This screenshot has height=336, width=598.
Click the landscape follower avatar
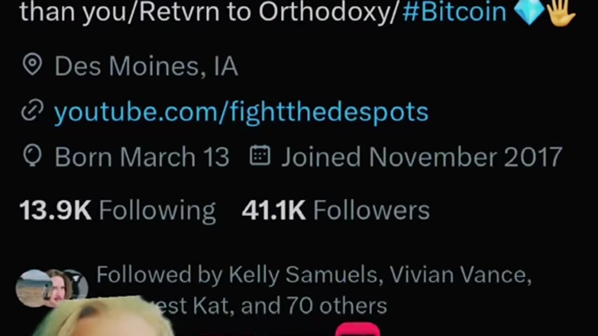pyautogui.click(x=33, y=287)
